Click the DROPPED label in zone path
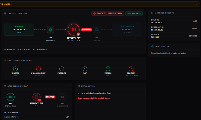The image size is (201, 120). tap(50, 97)
